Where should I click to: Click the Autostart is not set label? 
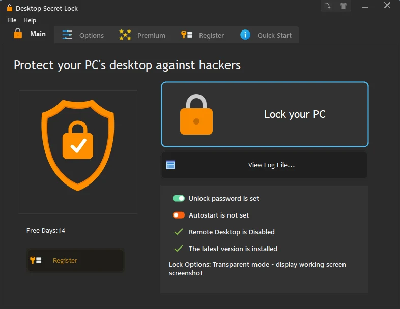click(219, 215)
